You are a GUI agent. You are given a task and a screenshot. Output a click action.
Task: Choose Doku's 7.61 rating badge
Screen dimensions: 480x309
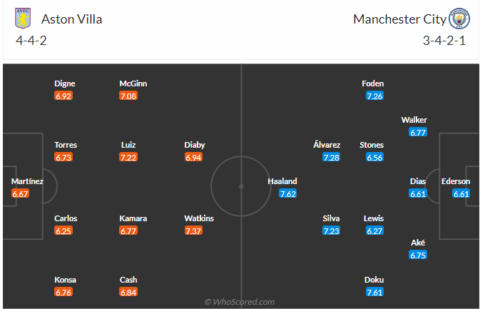tap(374, 292)
